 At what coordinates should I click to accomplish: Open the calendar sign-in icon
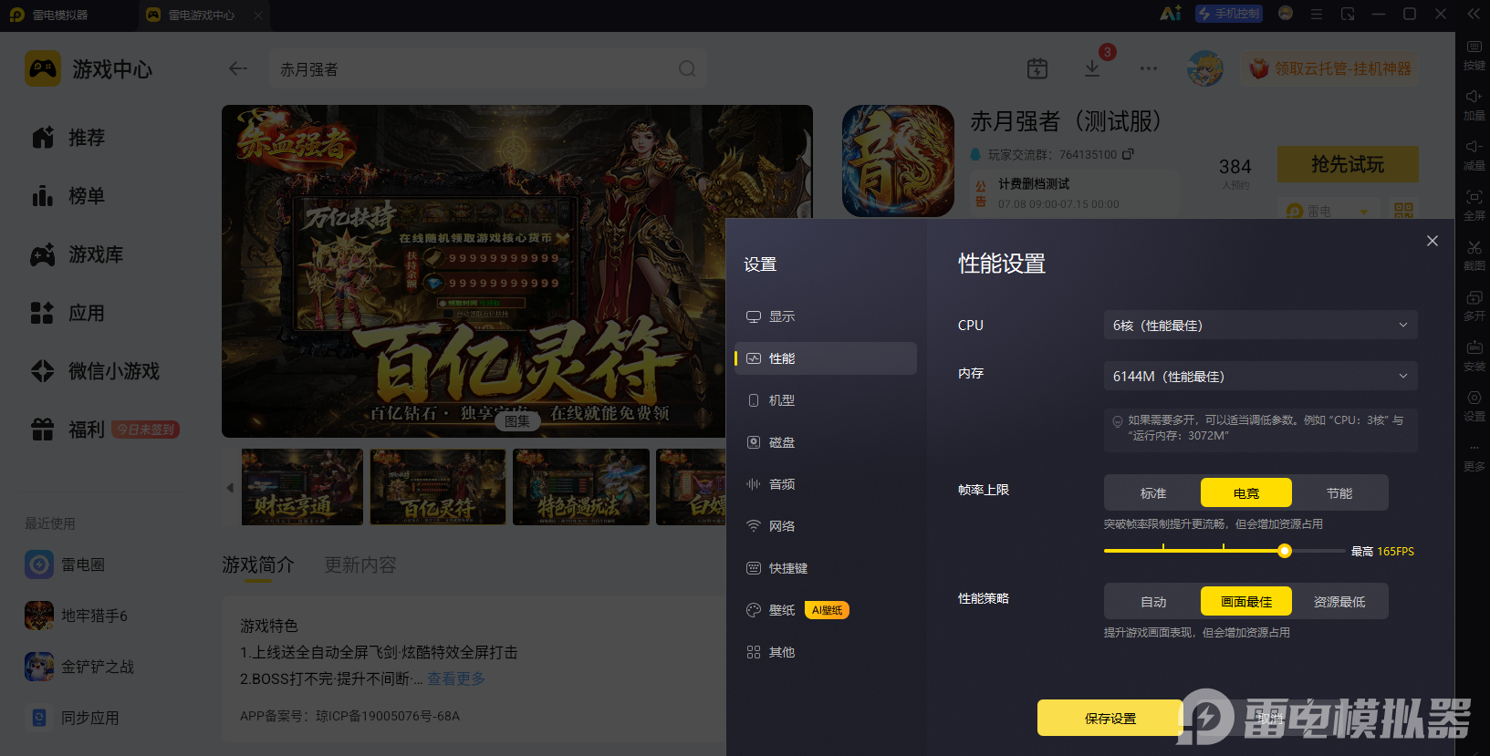1037,68
